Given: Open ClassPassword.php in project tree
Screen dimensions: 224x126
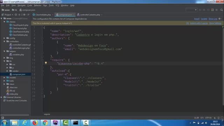Looking at the screenshot, I should [20, 31].
